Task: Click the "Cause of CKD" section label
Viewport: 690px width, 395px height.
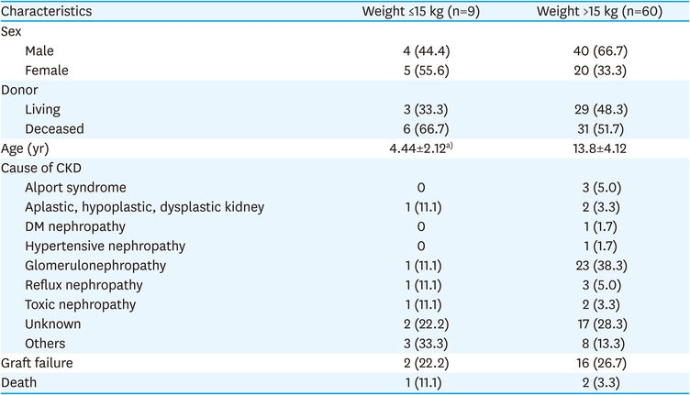Action: click(40, 169)
